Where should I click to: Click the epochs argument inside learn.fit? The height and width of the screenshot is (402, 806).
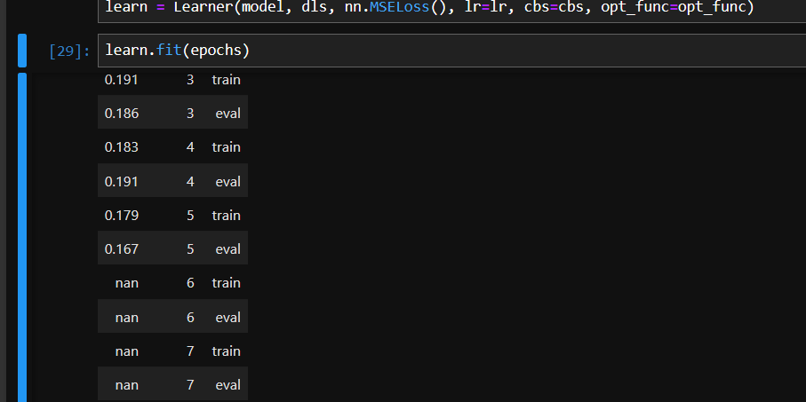point(216,51)
